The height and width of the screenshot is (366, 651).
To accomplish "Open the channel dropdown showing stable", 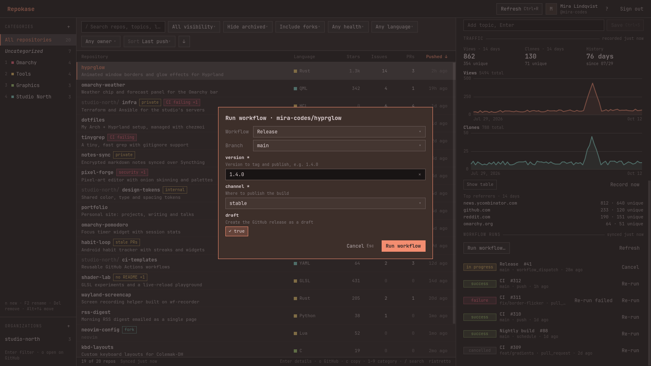I will coord(325,203).
